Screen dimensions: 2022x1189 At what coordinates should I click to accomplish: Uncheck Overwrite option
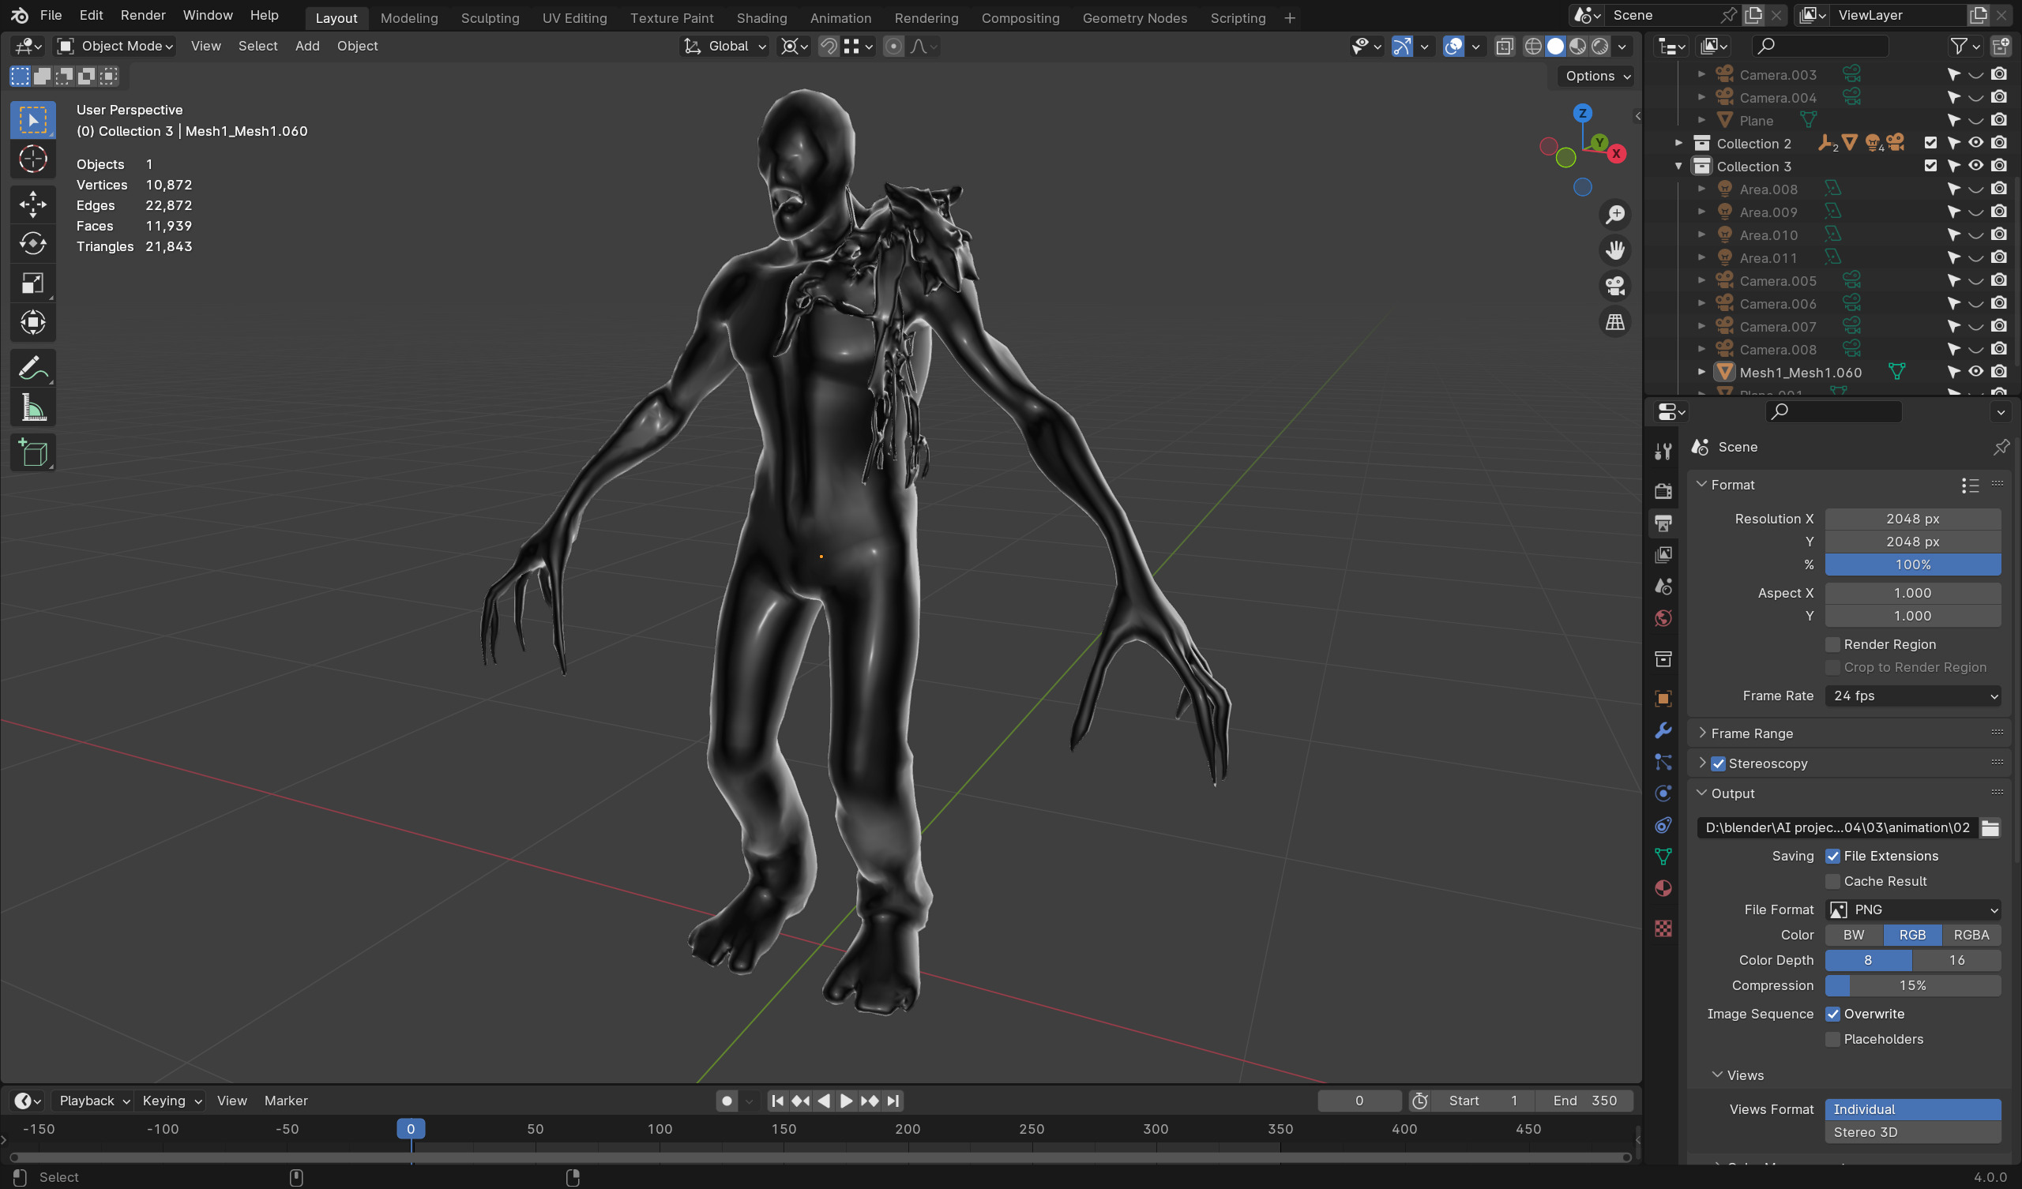(x=1832, y=1014)
